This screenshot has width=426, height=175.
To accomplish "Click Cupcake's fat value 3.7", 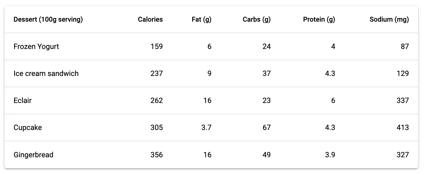I will point(206,127).
